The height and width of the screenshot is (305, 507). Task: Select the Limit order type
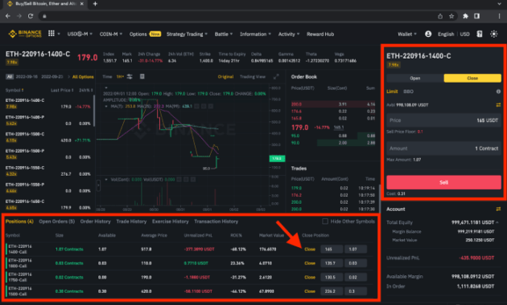point(392,91)
